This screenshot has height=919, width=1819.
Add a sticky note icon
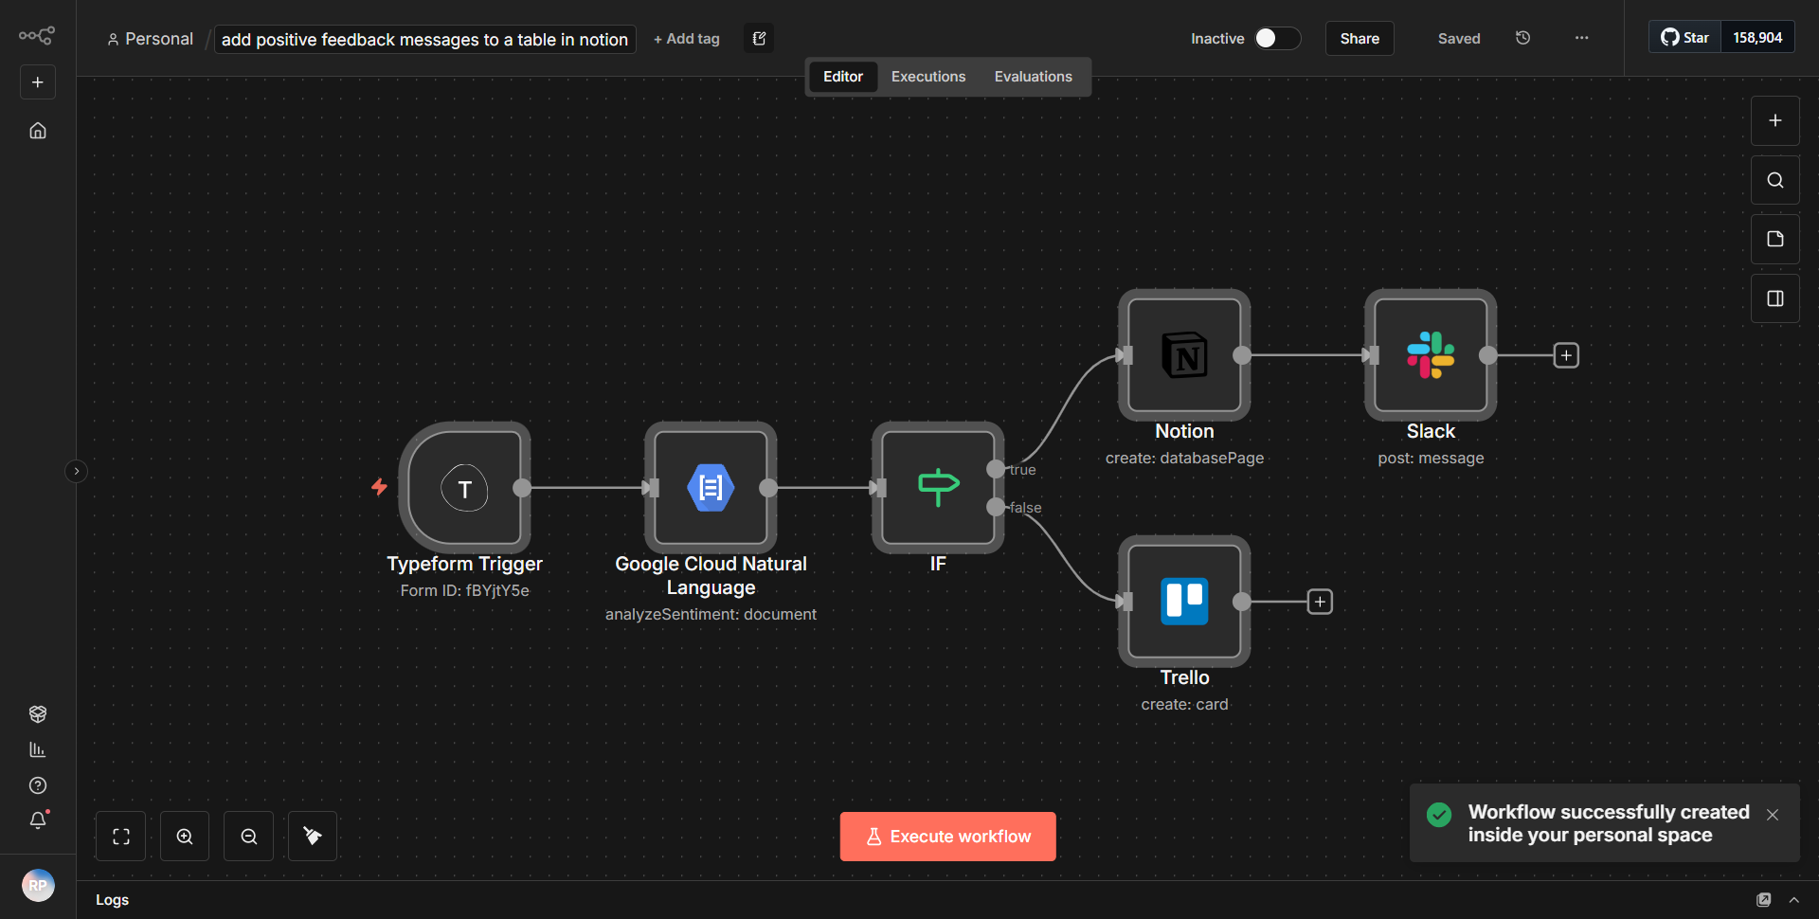click(1775, 239)
